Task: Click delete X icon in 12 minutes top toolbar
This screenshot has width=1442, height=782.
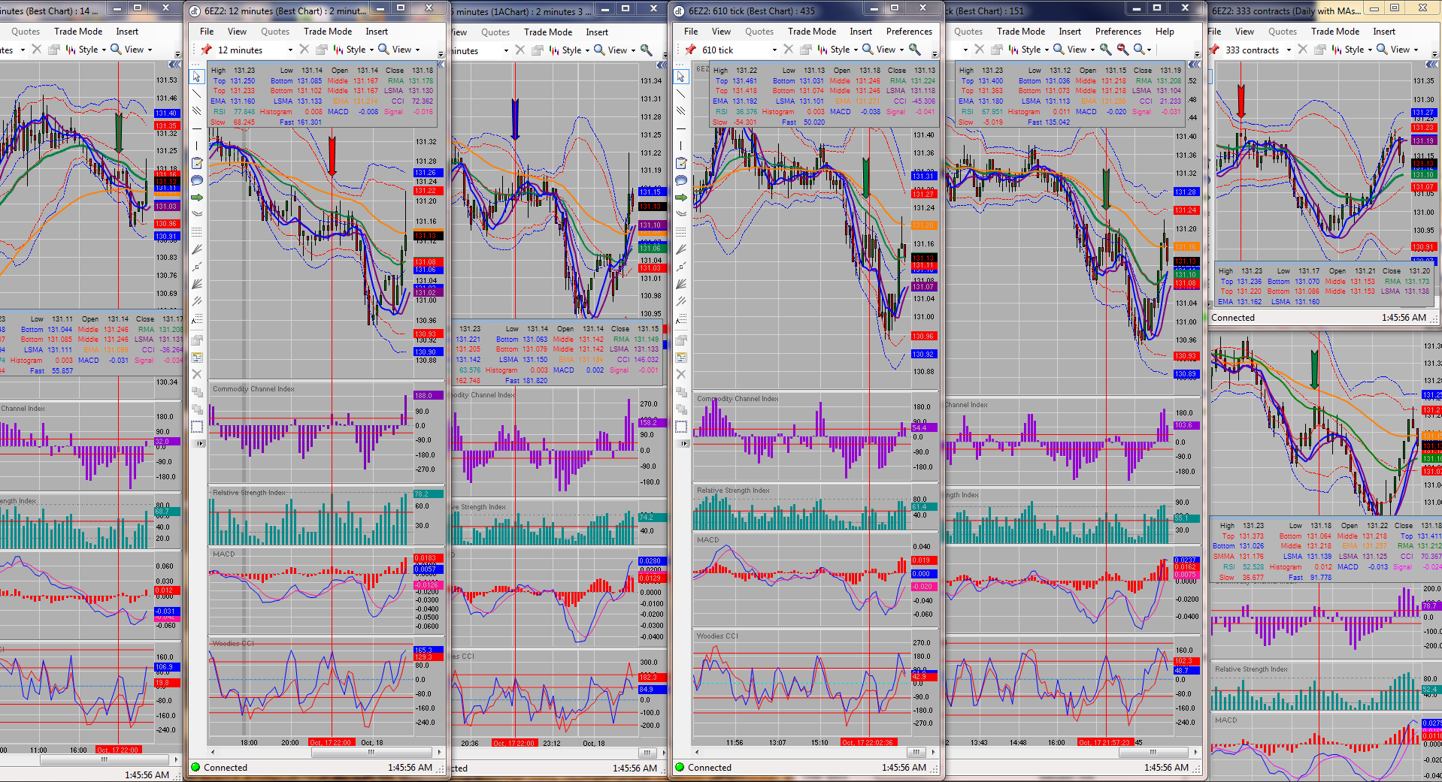Action: 304,50
